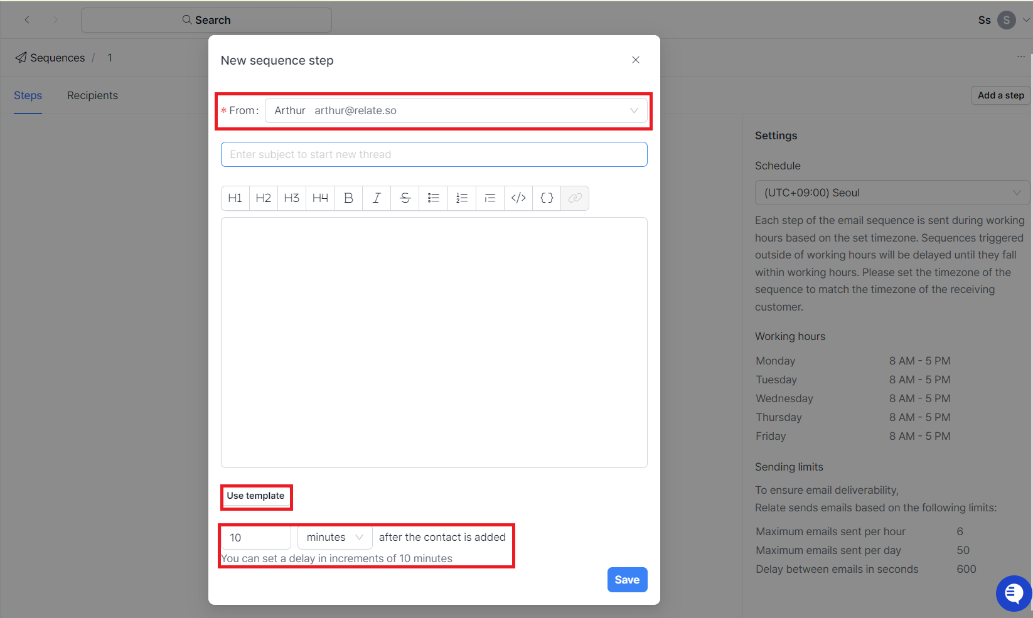Click the subject line input field

[x=434, y=154]
